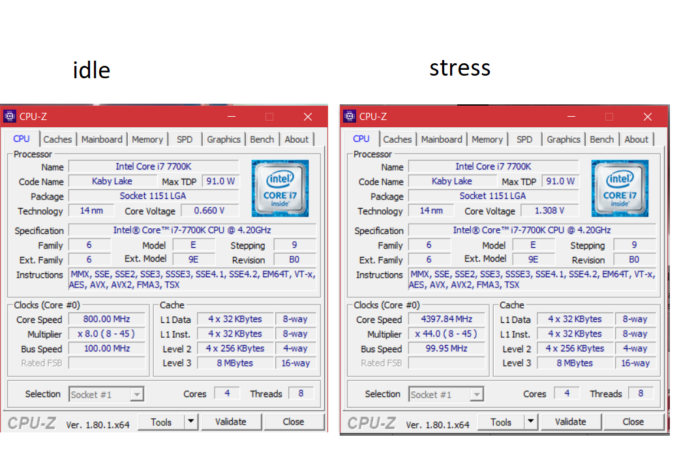Screen dimensions: 681x467
Task: Expand Socket #1 selection dropdown in idle window
Action: click(x=137, y=395)
